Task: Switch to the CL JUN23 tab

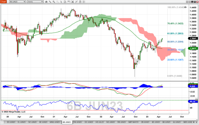Action: [22, 122]
